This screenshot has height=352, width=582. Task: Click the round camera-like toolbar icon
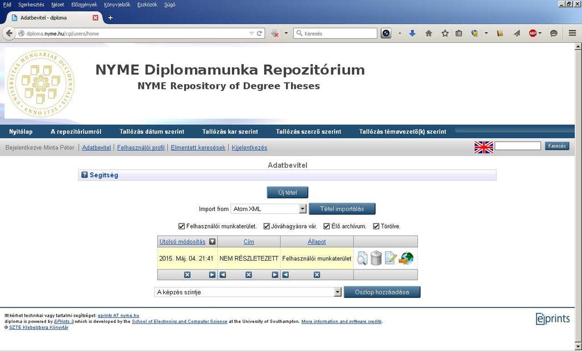pos(386,34)
